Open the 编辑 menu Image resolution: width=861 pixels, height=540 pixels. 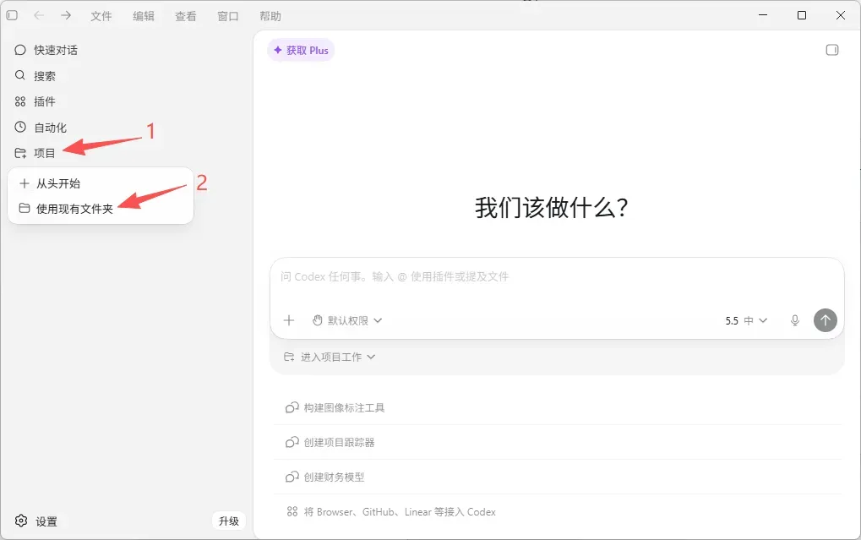coord(144,17)
